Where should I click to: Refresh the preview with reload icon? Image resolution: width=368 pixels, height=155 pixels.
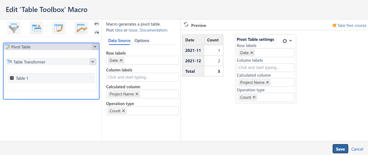(186, 25)
